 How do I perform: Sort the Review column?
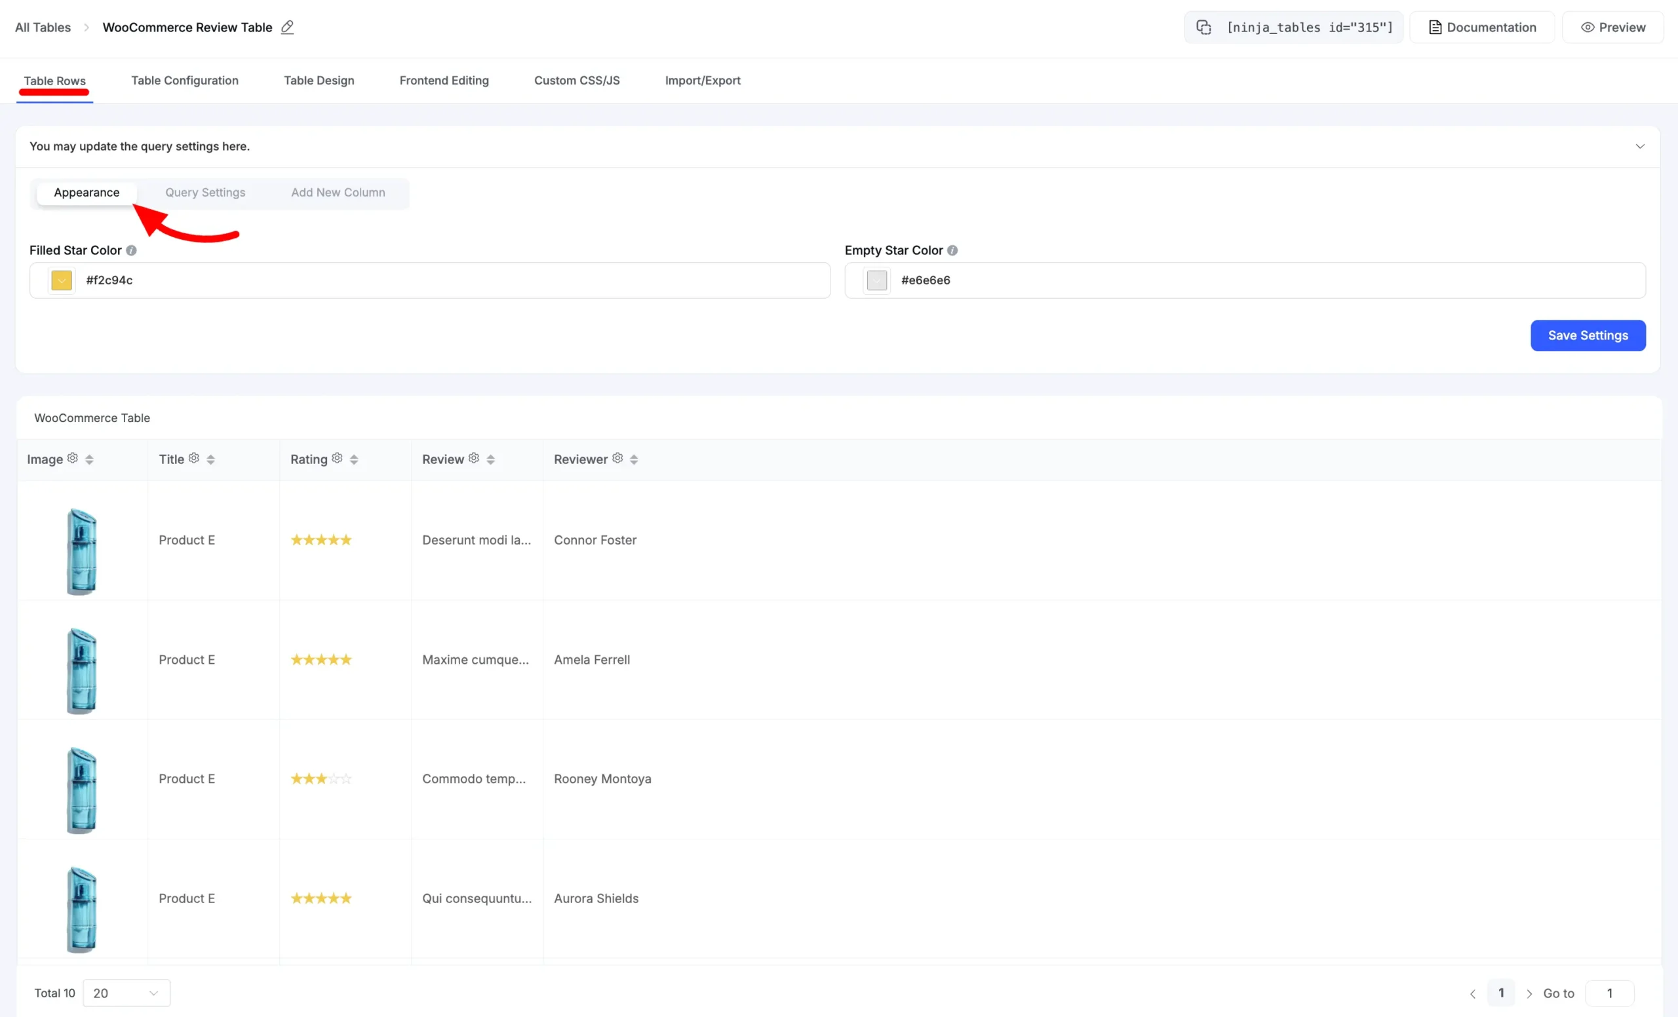[491, 459]
